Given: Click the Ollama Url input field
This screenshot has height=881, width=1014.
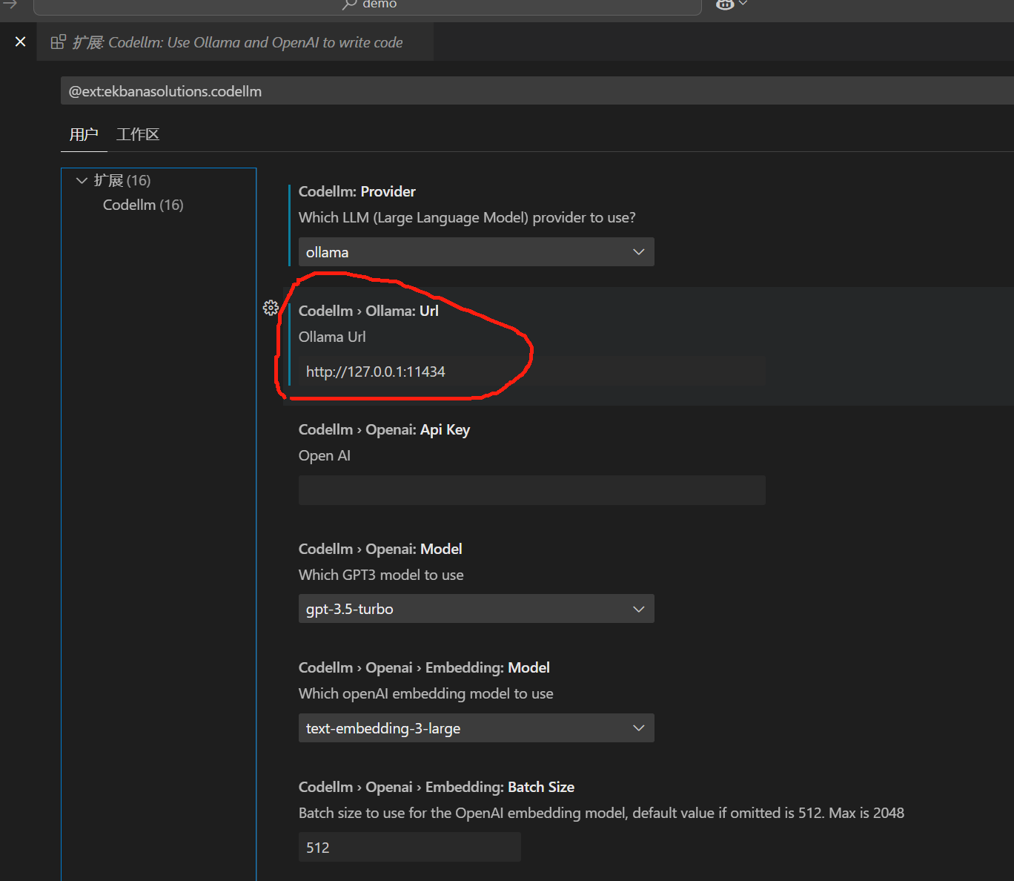Looking at the screenshot, I should pyautogui.click(x=532, y=372).
